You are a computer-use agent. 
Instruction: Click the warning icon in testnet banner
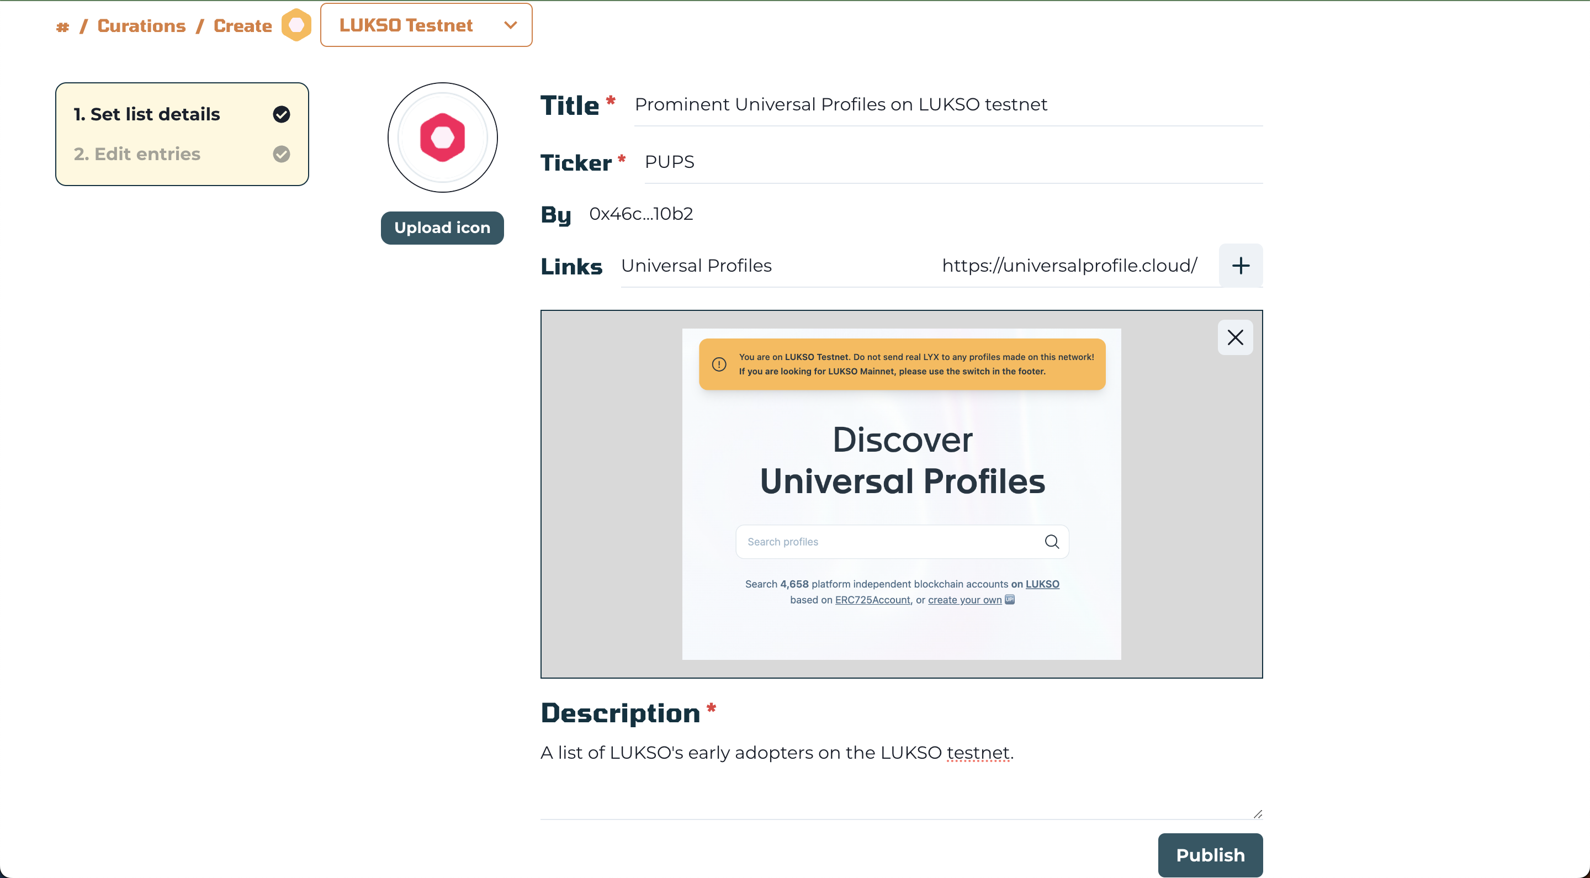[x=719, y=364]
